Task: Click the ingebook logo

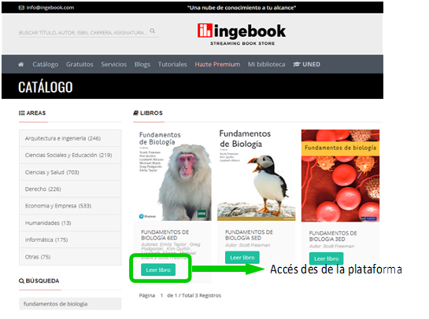Action: point(242,35)
